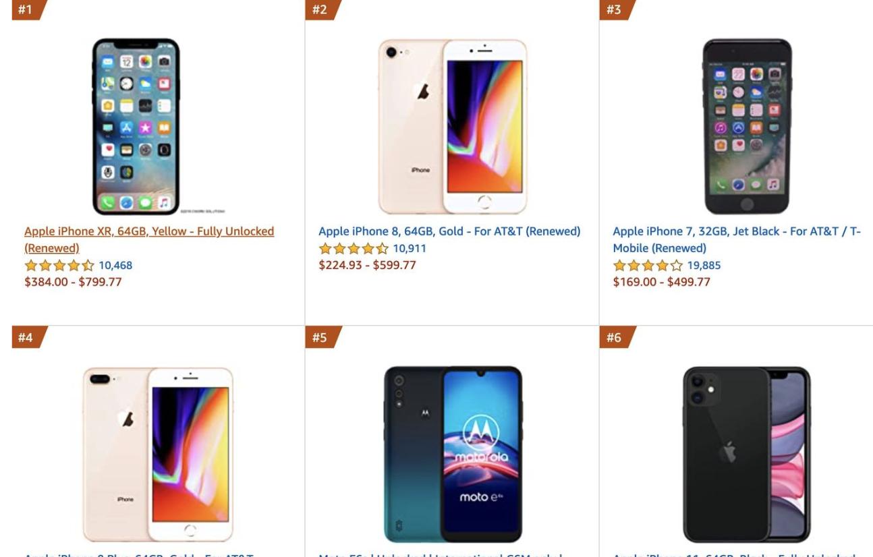Click the #1 bestseller rank badge
Screen dimensions: 873x557
click(x=26, y=9)
